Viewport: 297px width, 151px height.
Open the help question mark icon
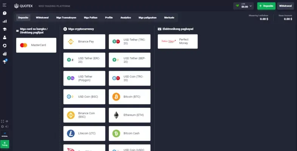pyautogui.click(x=5, y=13)
